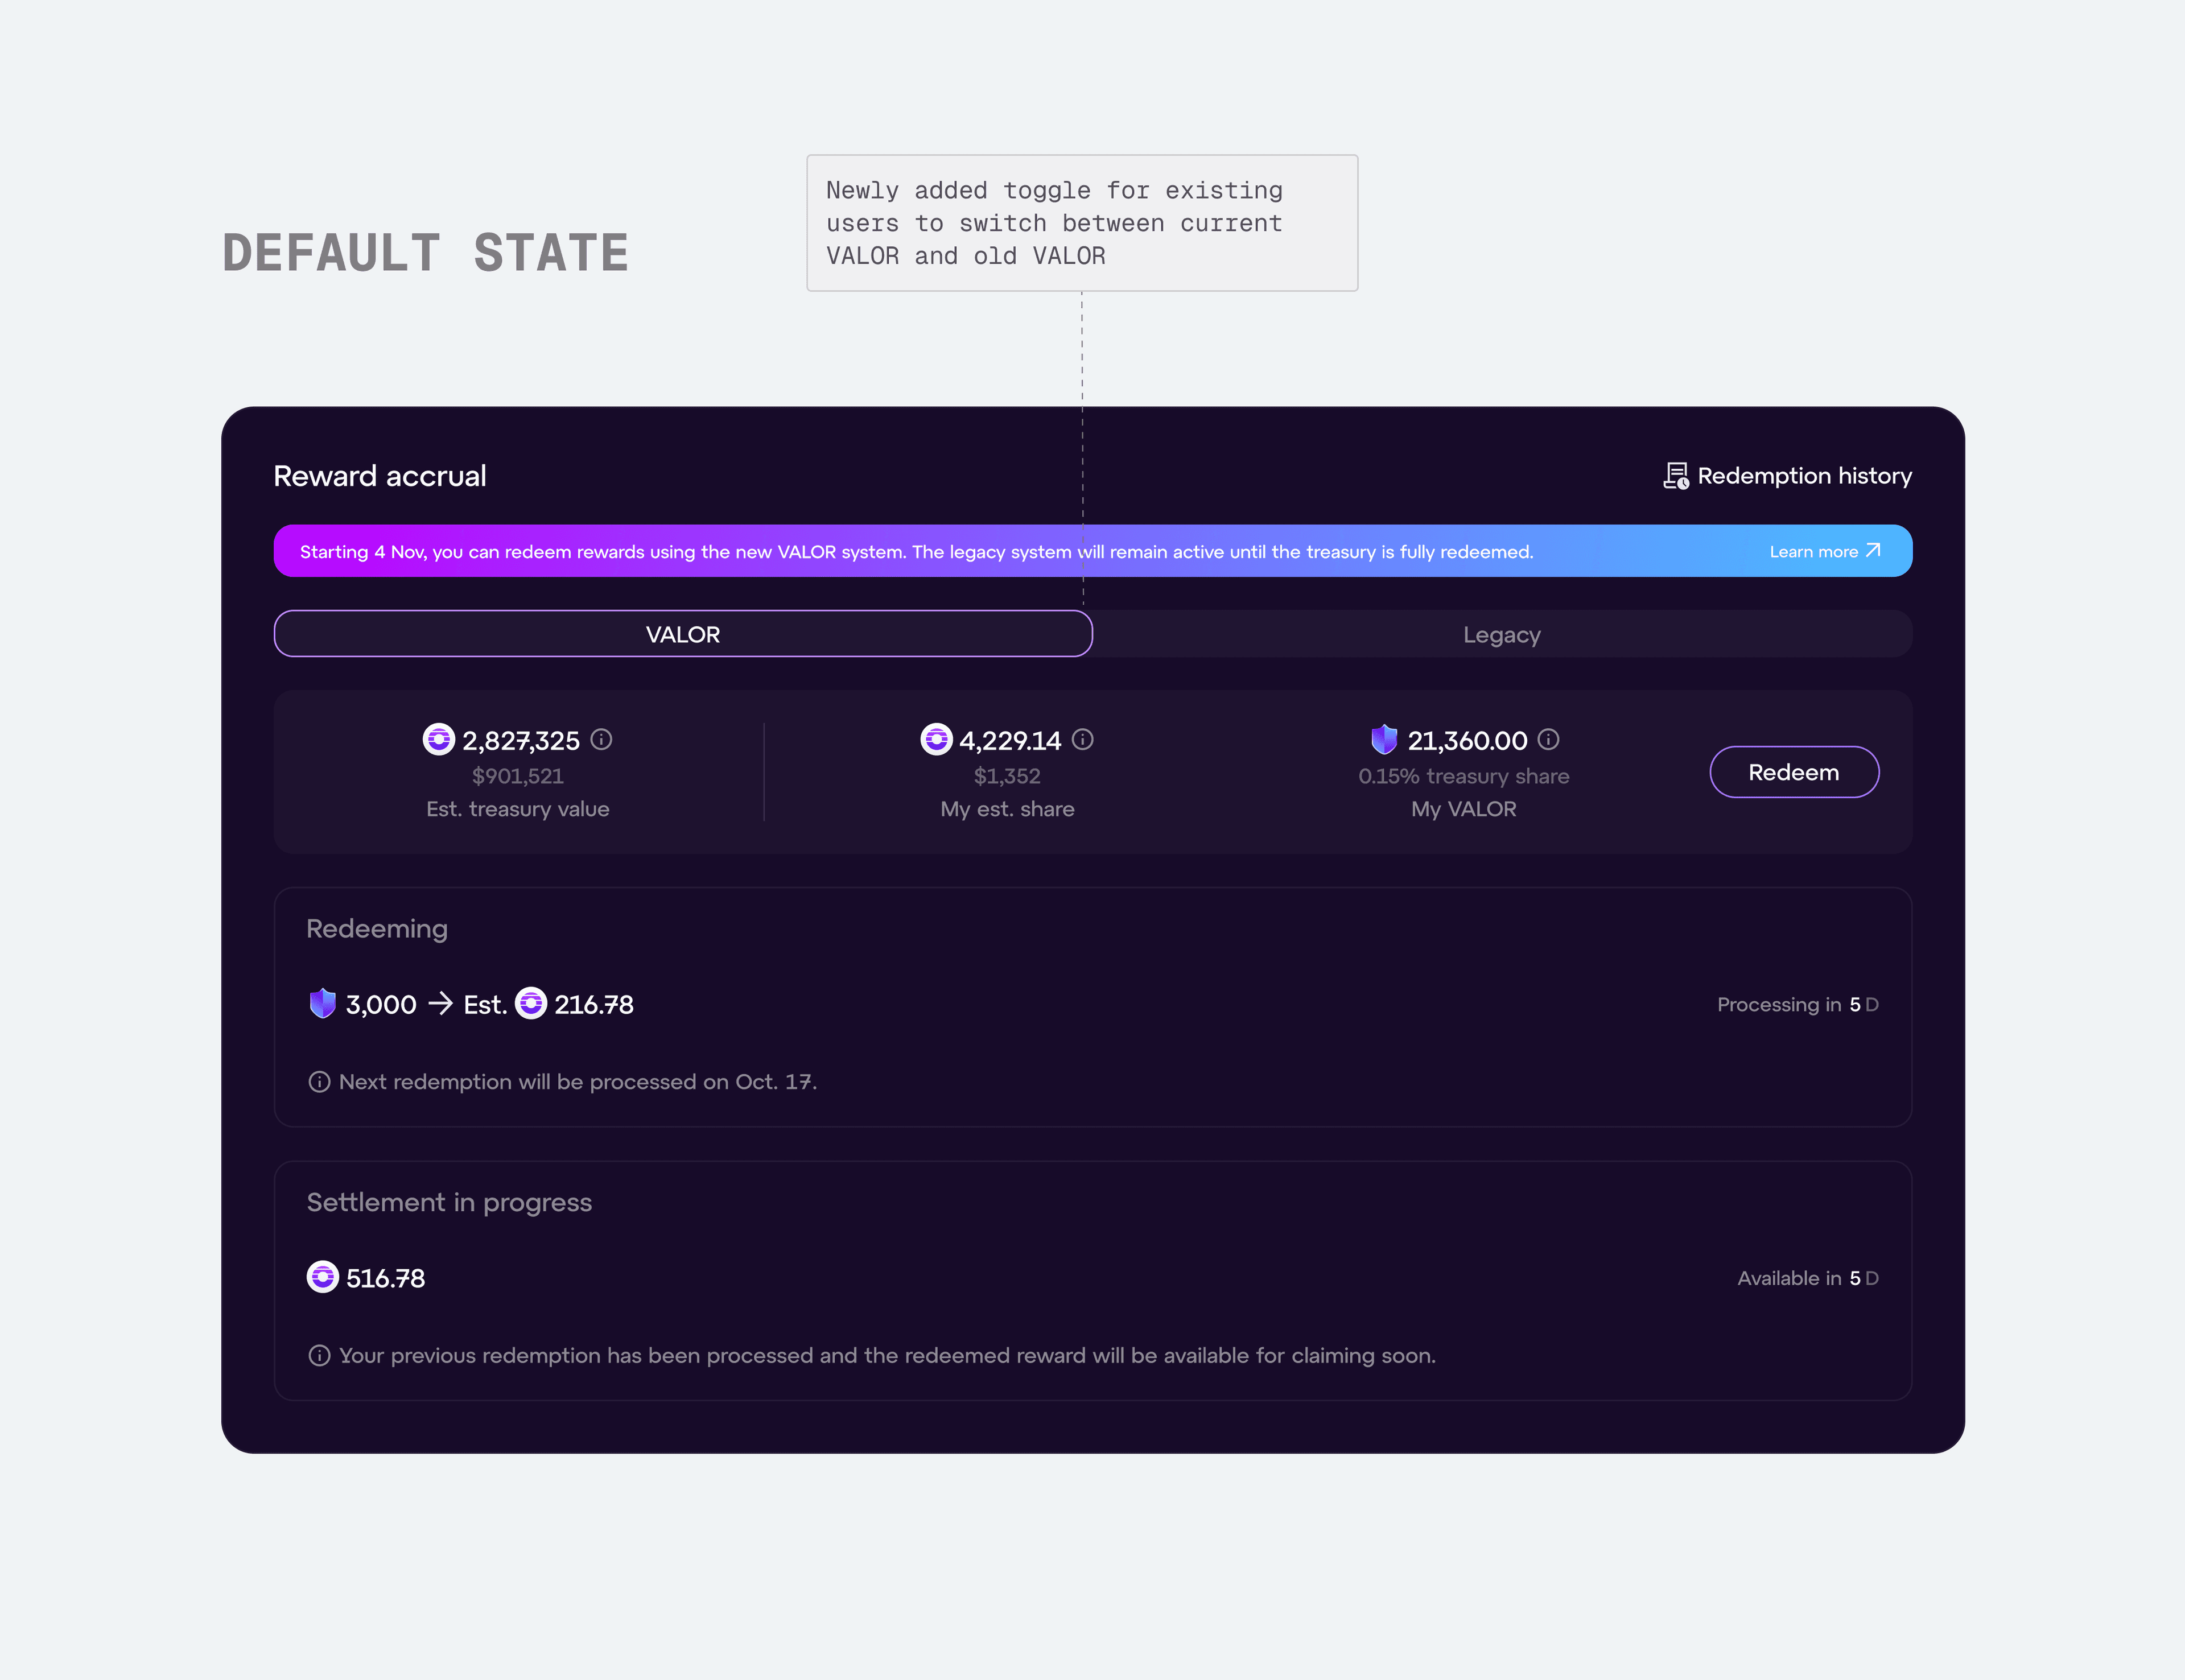Image resolution: width=2185 pixels, height=1680 pixels.
Task: Click the Redemption history document icon
Action: pos(1676,476)
